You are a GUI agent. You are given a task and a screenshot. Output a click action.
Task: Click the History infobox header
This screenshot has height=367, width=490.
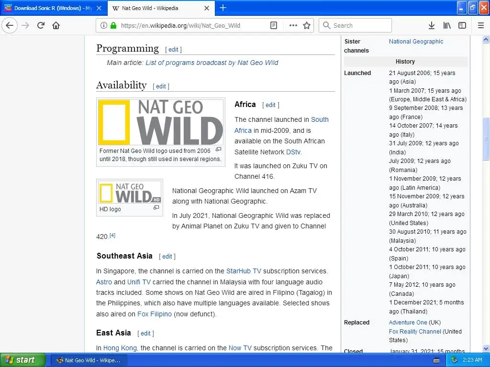click(405, 62)
